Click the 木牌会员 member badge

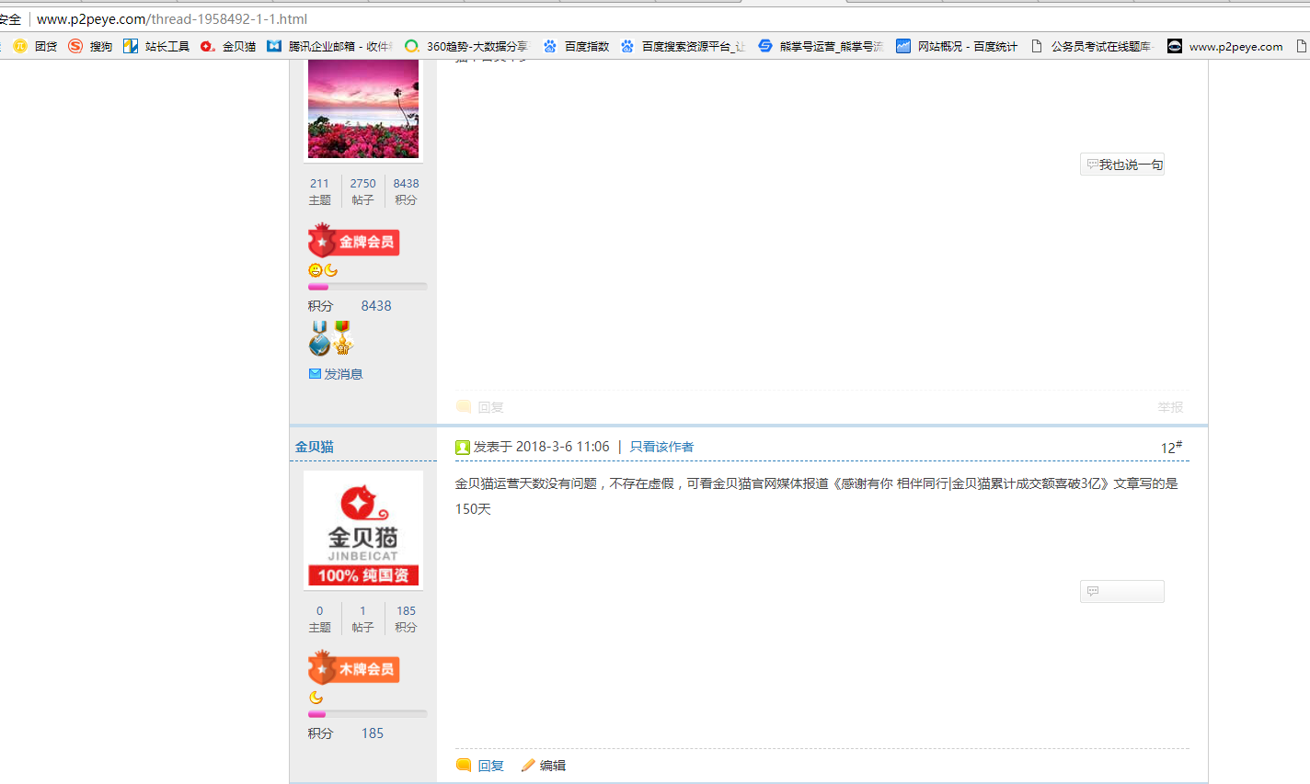point(353,668)
